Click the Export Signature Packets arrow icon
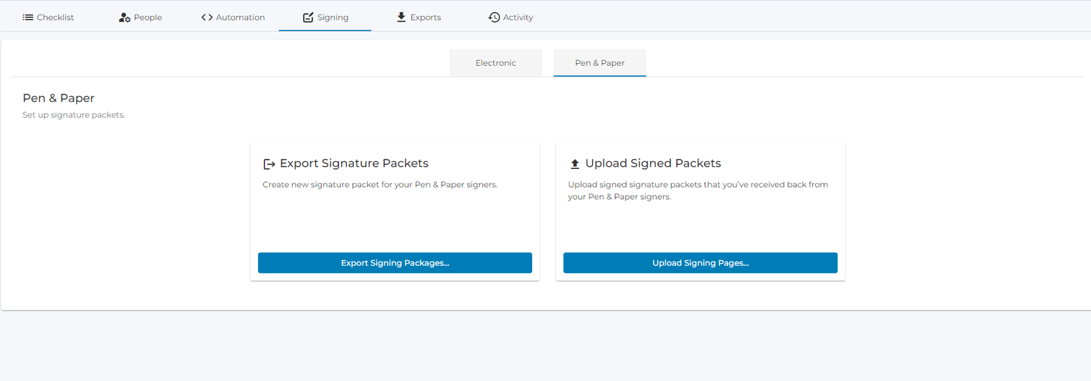This screenshot has width=1091, height=381. [268, 163]
